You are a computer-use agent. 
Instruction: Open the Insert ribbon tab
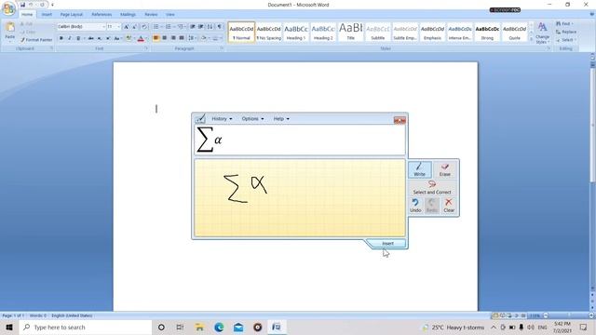click(47, 15)
